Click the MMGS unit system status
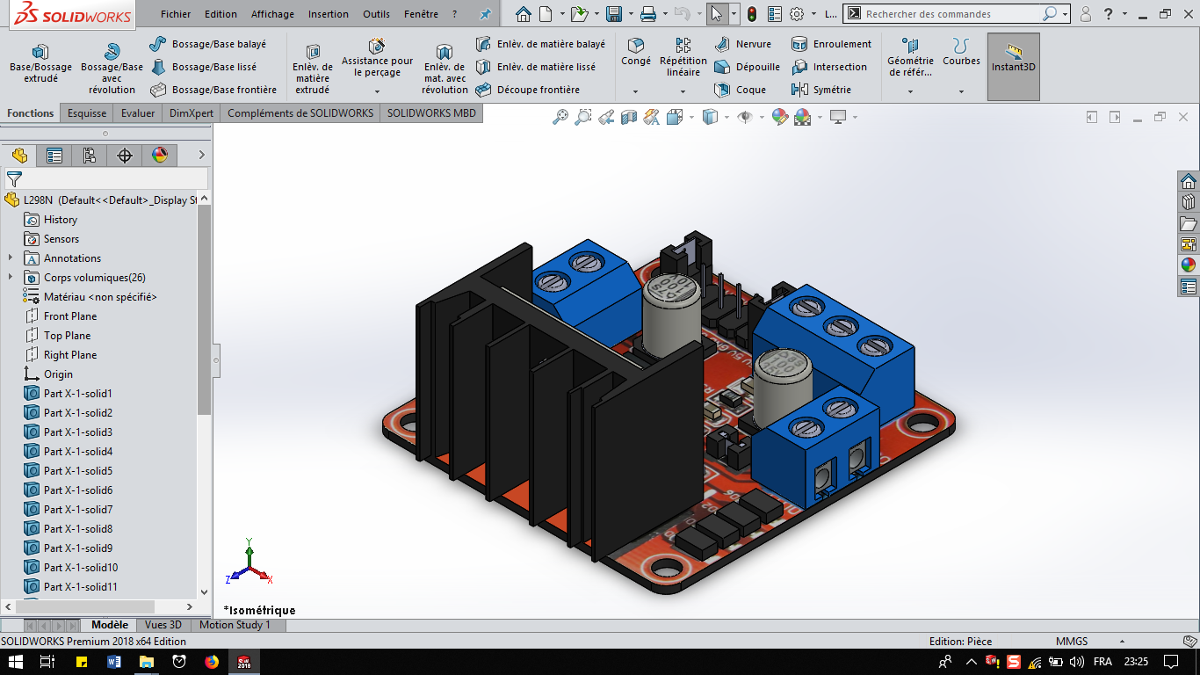 point(1072,642)
